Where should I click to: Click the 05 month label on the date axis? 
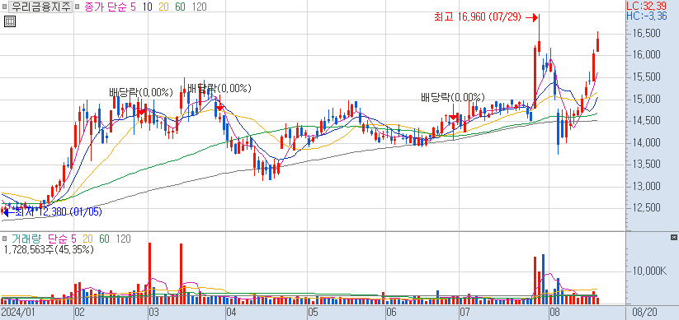click(313, 312)
